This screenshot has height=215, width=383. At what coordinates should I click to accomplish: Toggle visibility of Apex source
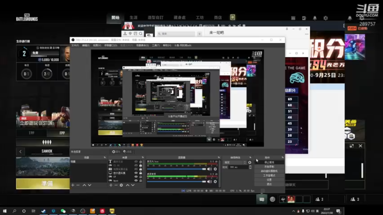tap(136, 181)
